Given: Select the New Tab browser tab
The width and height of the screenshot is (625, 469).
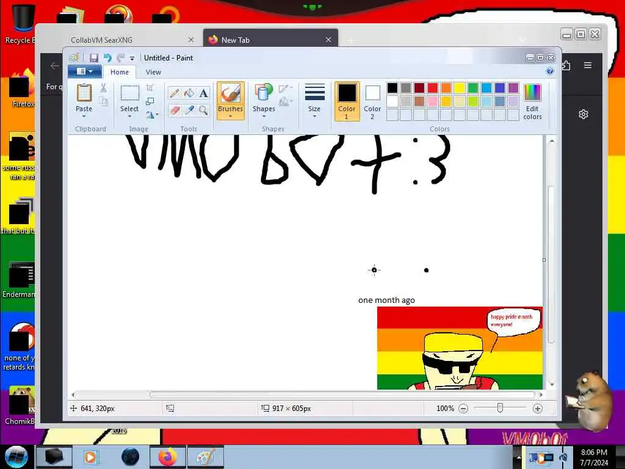Looking at the screenshot, I should pyautogui.click(x=270, y=40).
